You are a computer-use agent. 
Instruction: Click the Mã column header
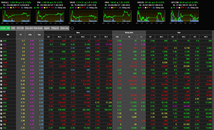(8, 34)
